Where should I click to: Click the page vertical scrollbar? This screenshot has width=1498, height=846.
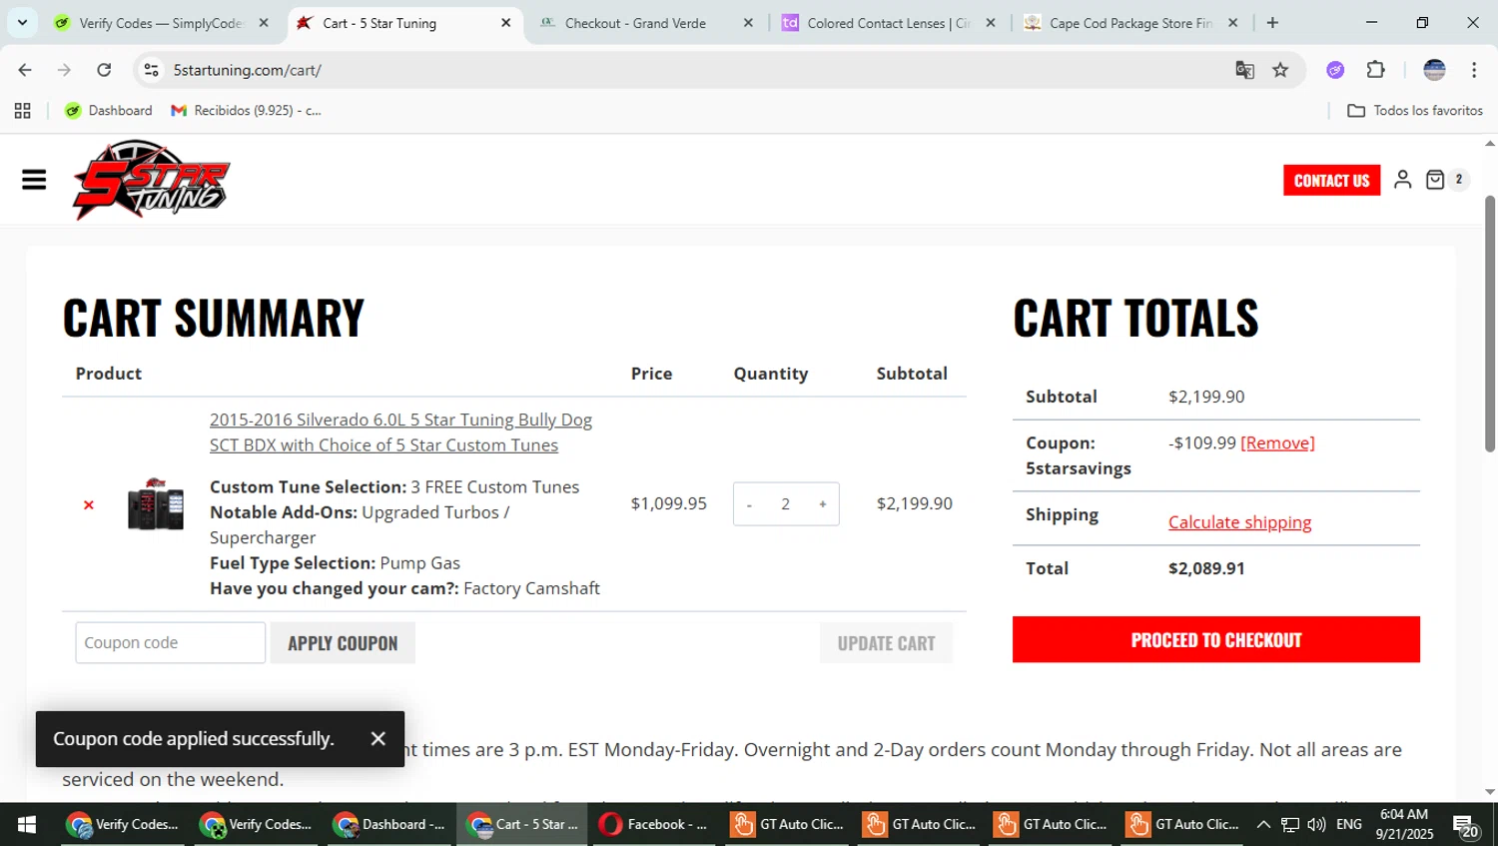coord(1490,325)
